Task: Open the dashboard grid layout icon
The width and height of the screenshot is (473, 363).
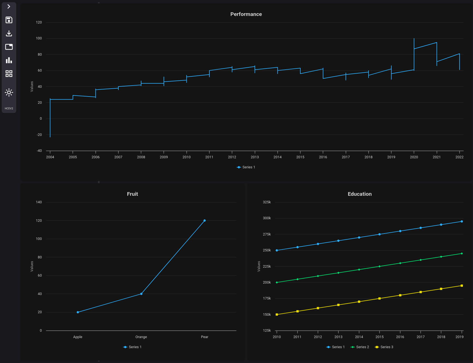Action: pyautogui.click(x=9, y=74)
